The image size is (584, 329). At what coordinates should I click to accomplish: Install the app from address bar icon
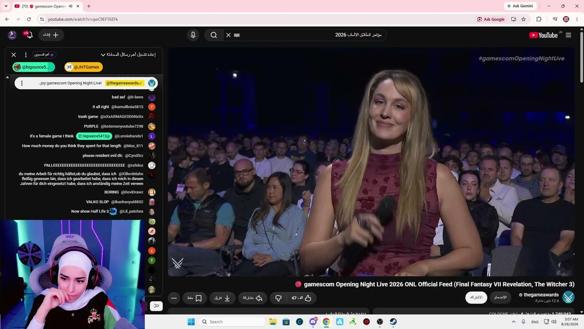pos(514,19)
